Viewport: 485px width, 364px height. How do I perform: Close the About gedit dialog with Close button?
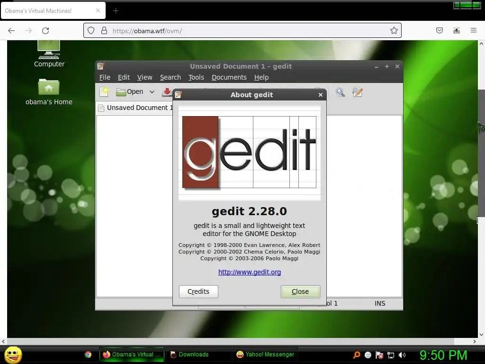tap(300, 291)
